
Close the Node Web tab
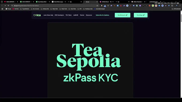65,2
